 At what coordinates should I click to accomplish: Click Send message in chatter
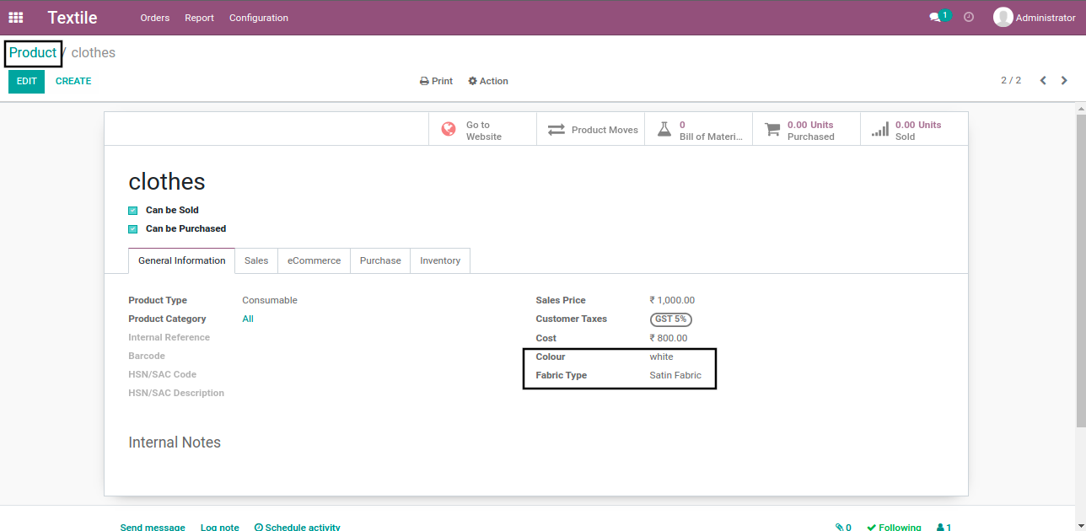click(x=153, y=528)
